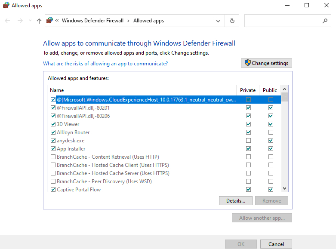The height and width of the screenshot is (249, 336).
Task: Select @FirewallAPI.dll,-80206 row
Action: click(83, 116)
